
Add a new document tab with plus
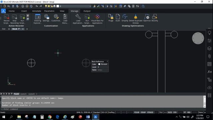(x=27, y=29)
